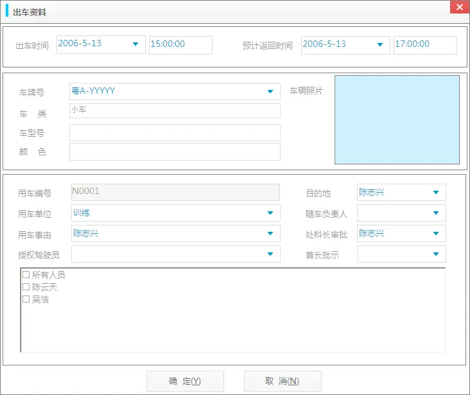Tick the 陈云天 checkbox

[x=26, y=287]
